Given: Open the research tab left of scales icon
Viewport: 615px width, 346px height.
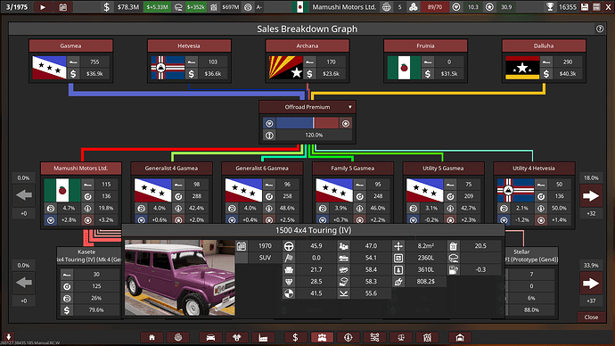Looking at the screenshot, I should pyautogui.click(x=374, y=337).
